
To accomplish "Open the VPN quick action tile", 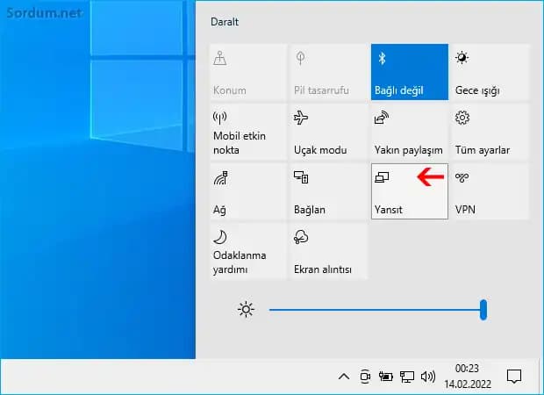I will tap(490, 191).
